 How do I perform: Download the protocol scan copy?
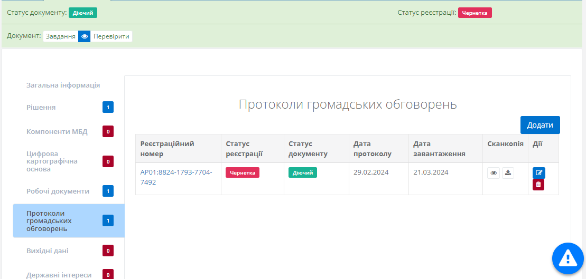tap(508, 173)
